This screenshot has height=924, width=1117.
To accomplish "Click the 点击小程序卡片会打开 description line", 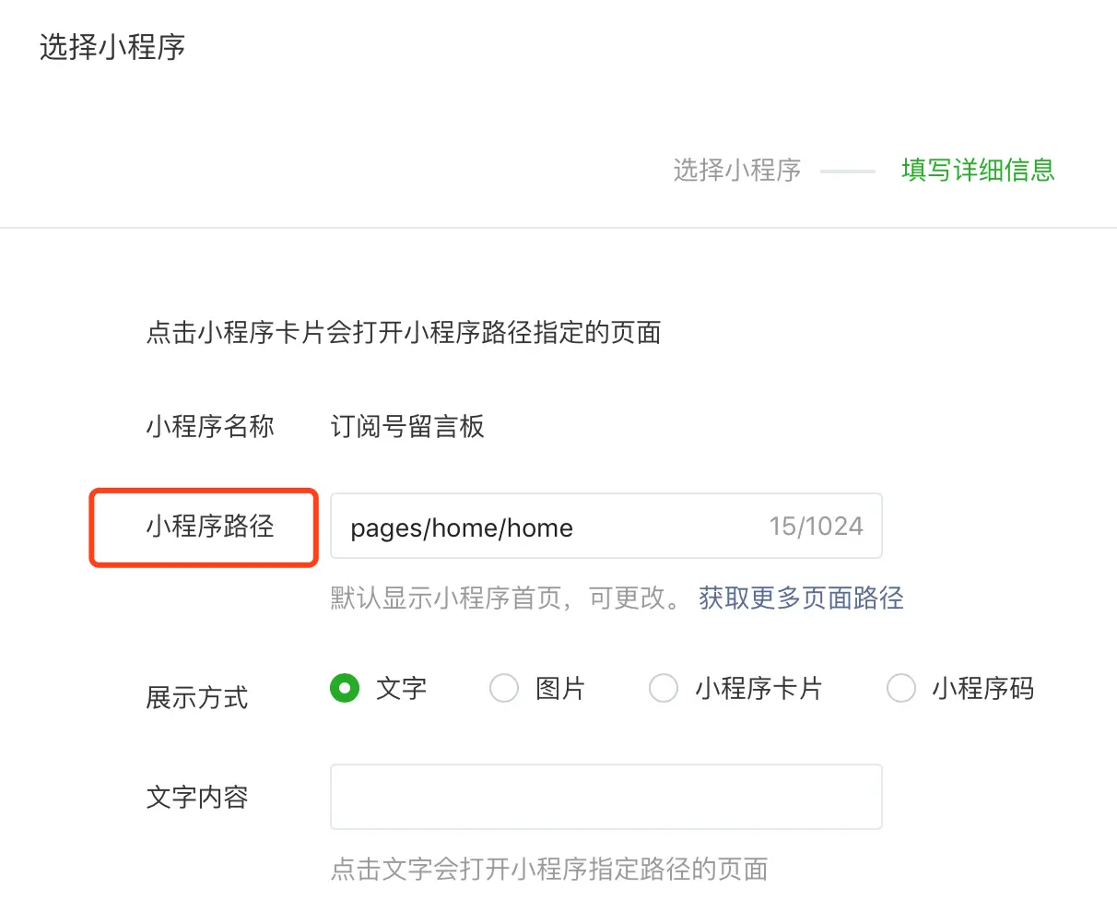I will click(404, 332).
